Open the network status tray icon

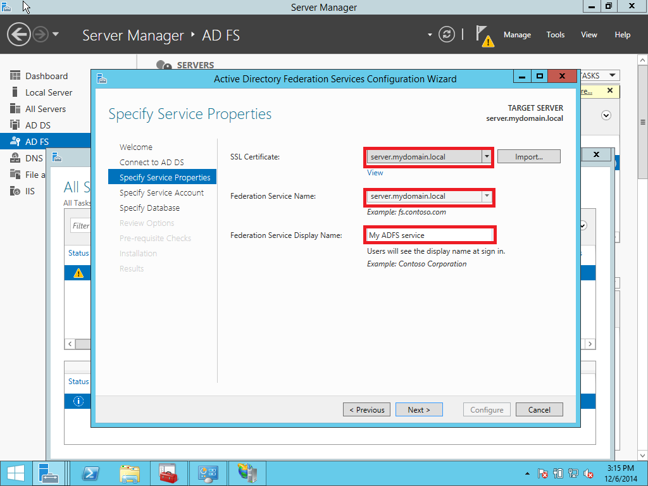(573, 473)
